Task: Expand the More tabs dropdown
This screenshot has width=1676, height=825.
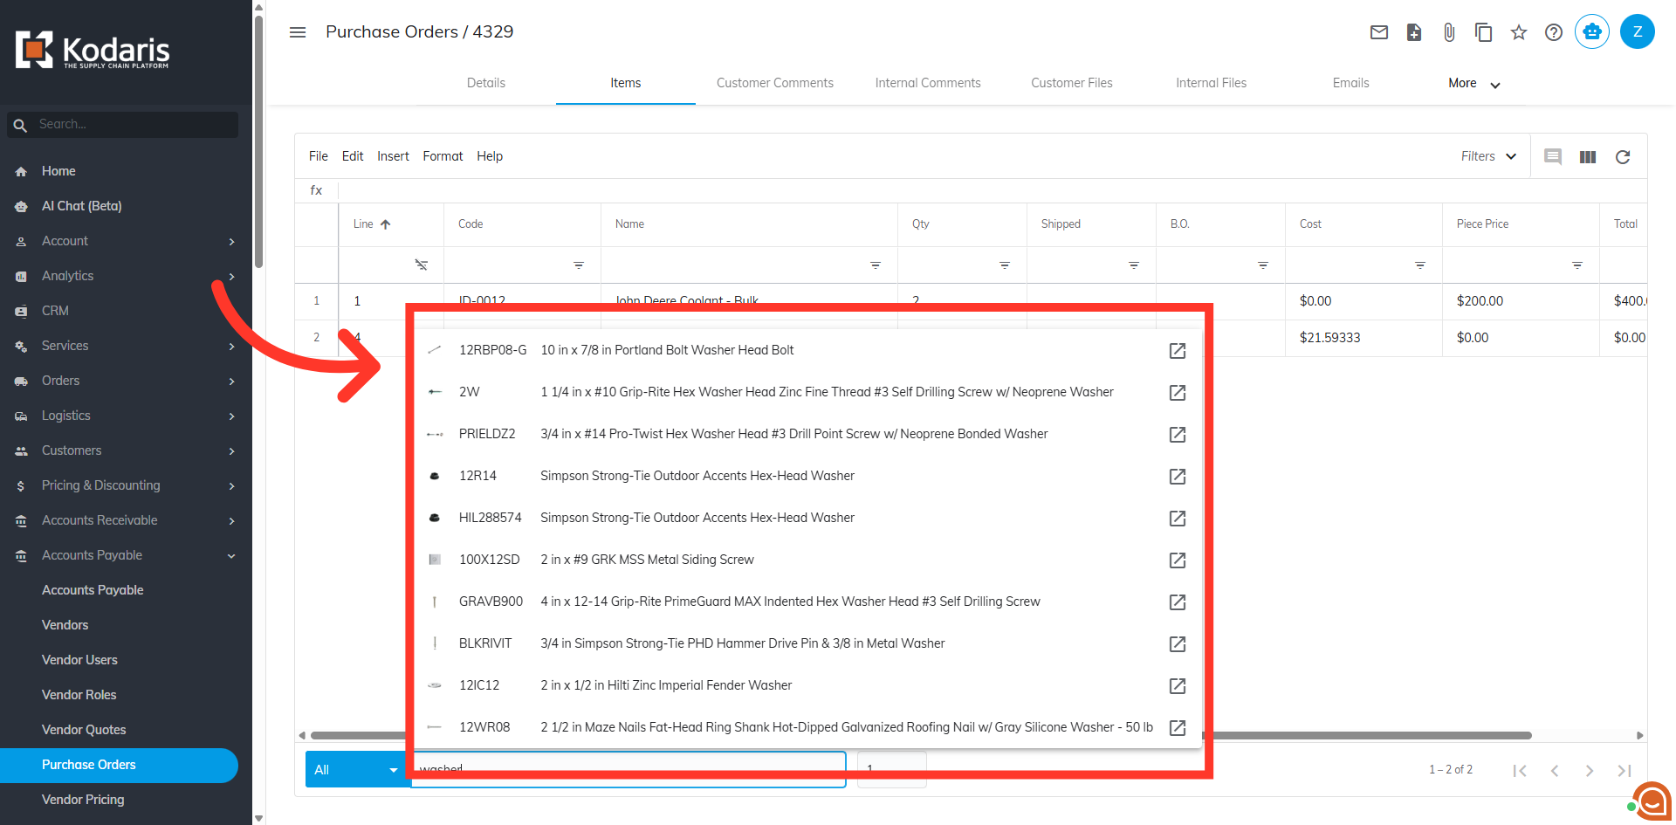Action: coord(1474,84)
